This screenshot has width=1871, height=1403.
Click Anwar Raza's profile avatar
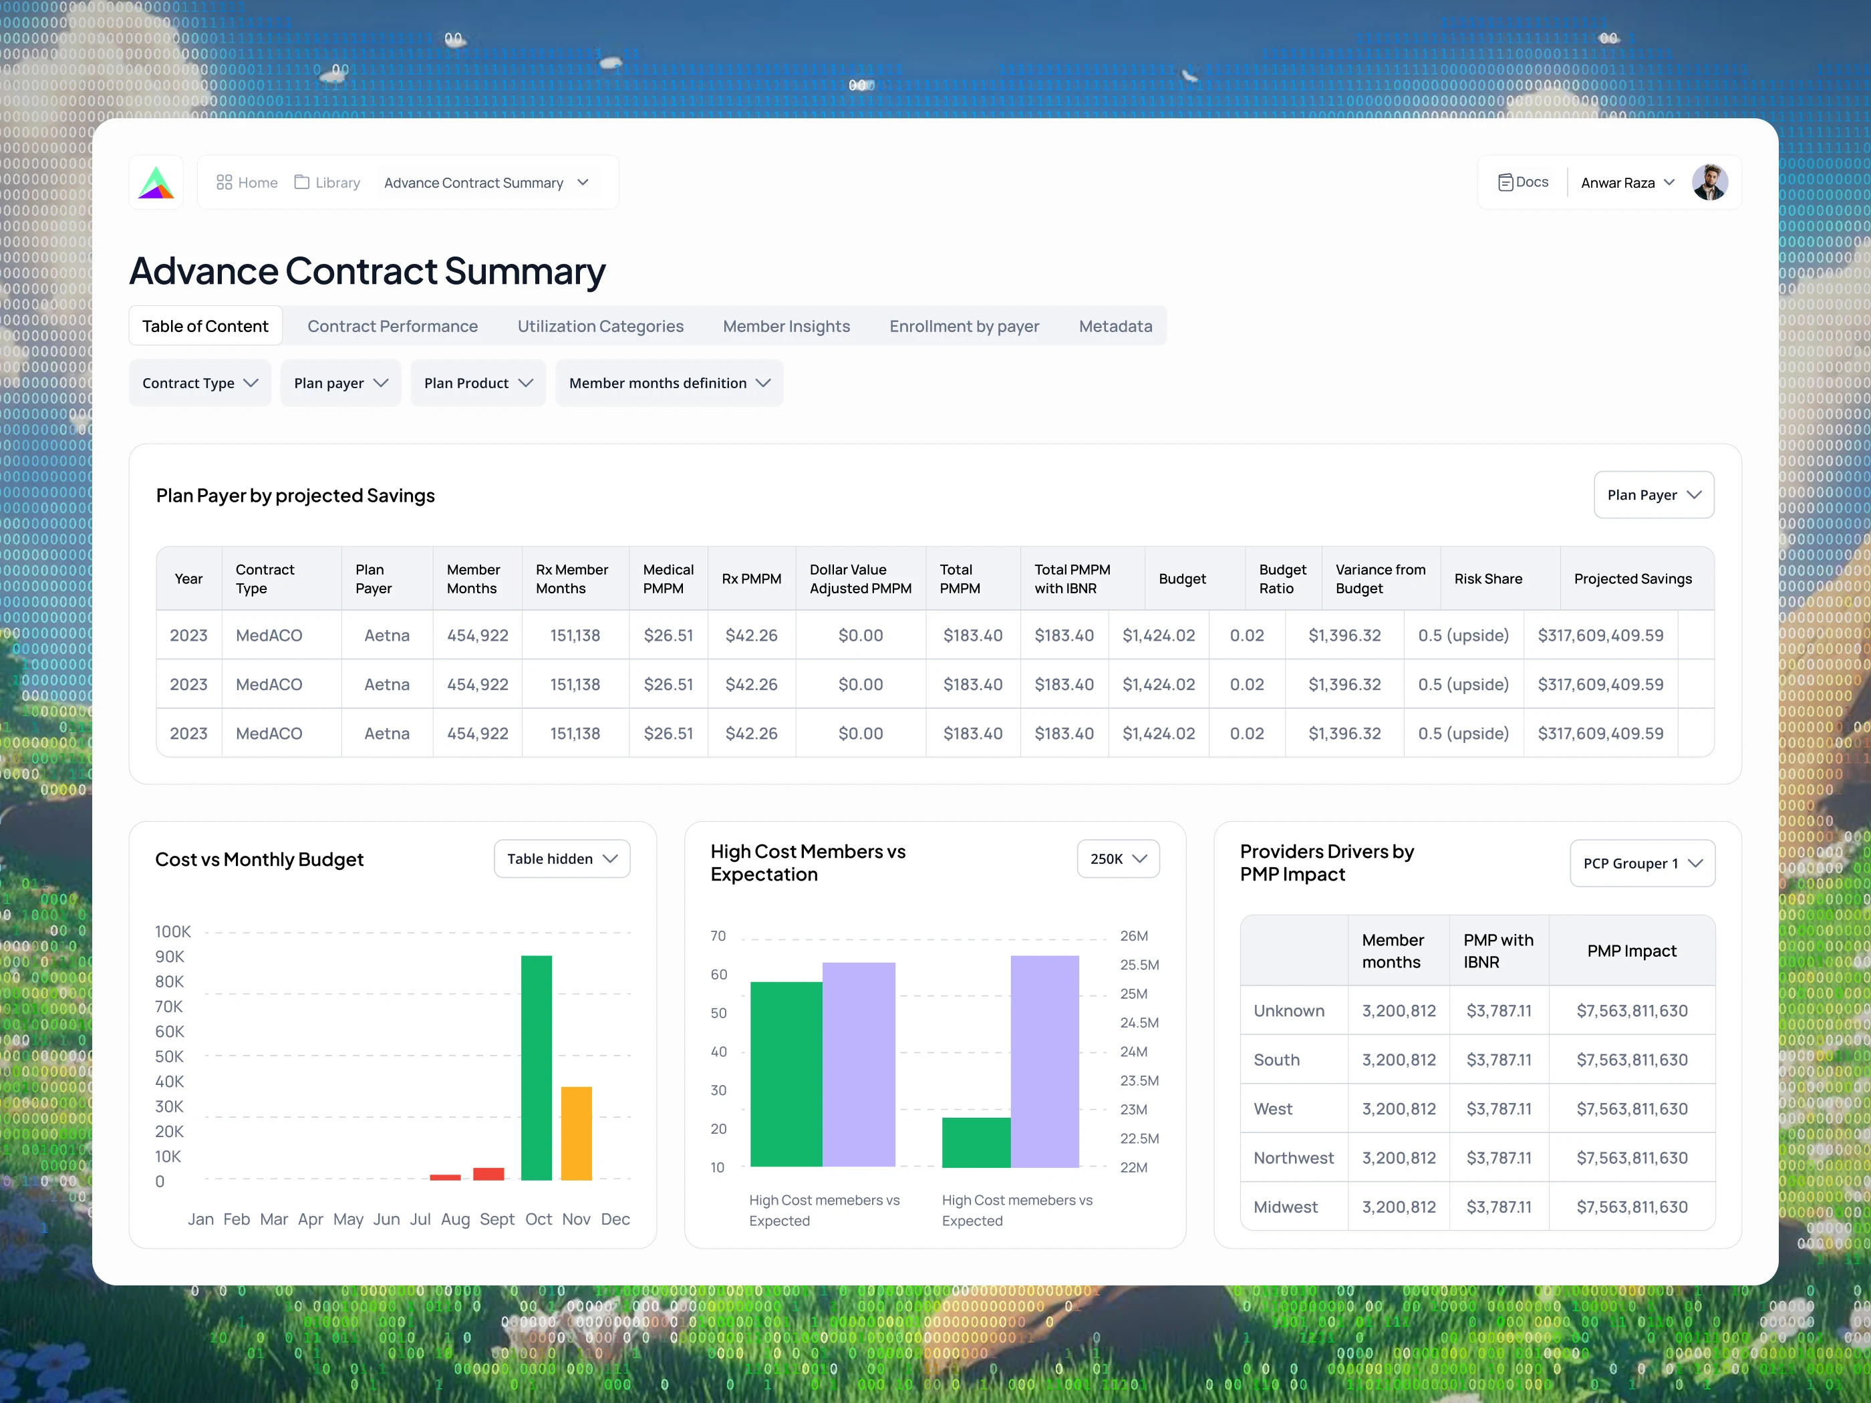[x=1709, y=182]
